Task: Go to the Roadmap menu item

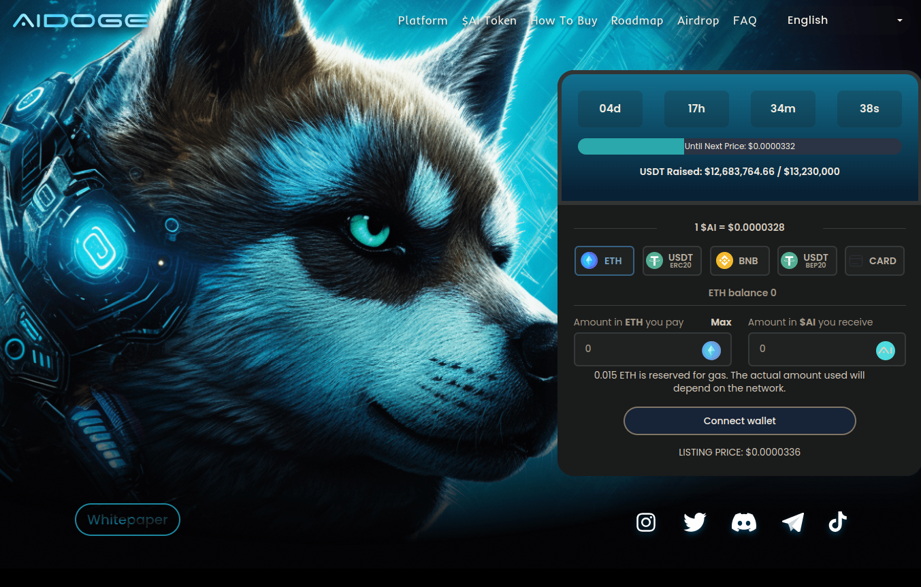Action: coord(636,20)
